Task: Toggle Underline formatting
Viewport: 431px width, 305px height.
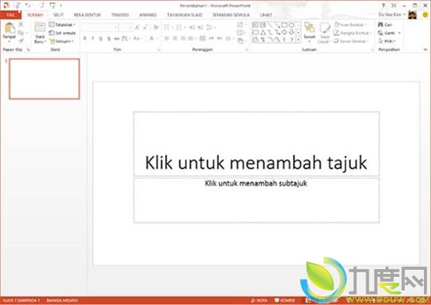Action: [x=101, y=39]
